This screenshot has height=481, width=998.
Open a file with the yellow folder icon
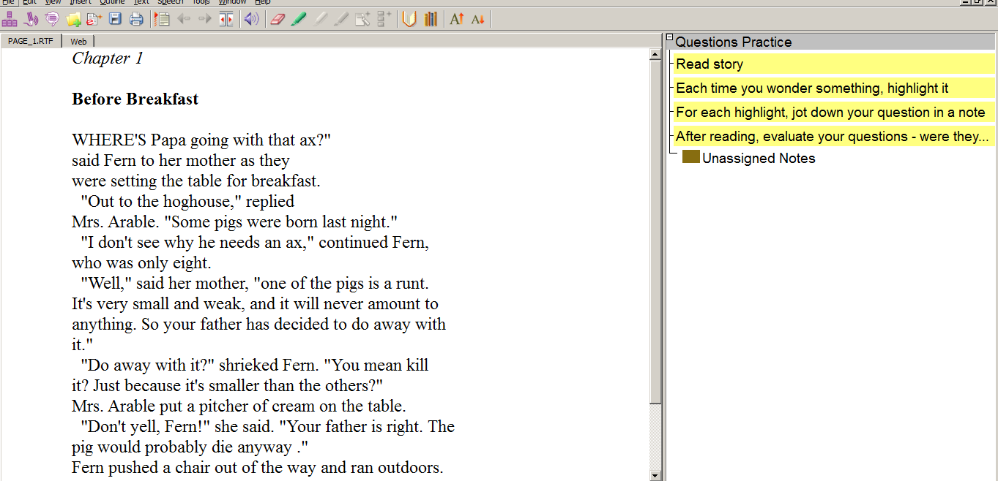click(x=73, y=19)
